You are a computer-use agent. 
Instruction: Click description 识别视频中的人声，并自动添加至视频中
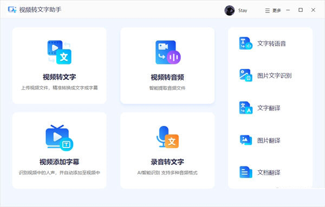click(59, 172)
